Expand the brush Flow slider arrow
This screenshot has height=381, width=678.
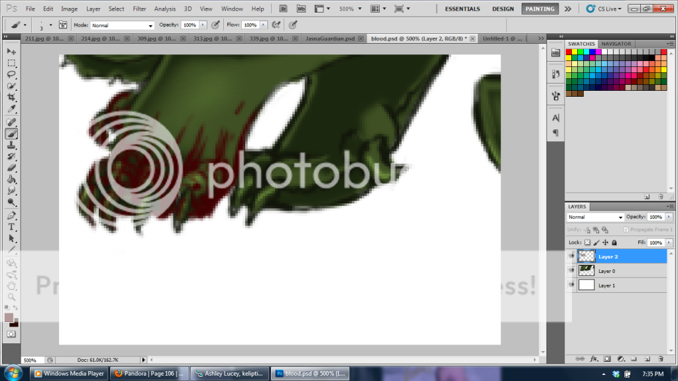pos(264,25)
